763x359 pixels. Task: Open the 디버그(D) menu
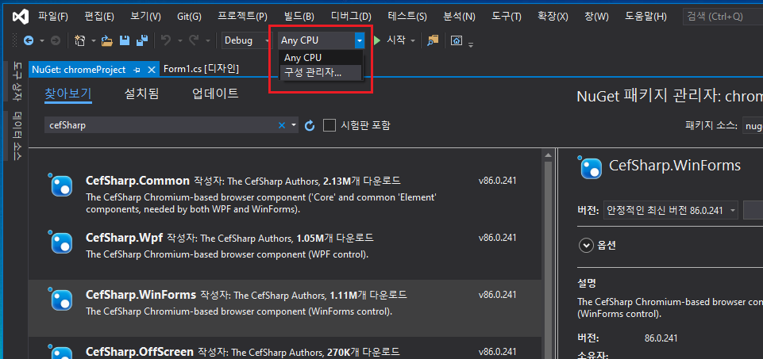point(351,17)
